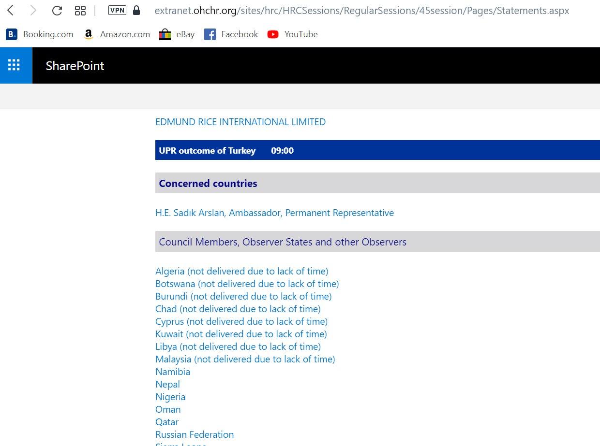
Task: Open the tab grid speed dial icon
Action: (80, 10)
